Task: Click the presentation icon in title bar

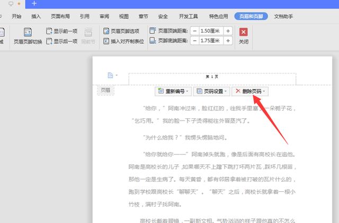Action: click(11, 4)
